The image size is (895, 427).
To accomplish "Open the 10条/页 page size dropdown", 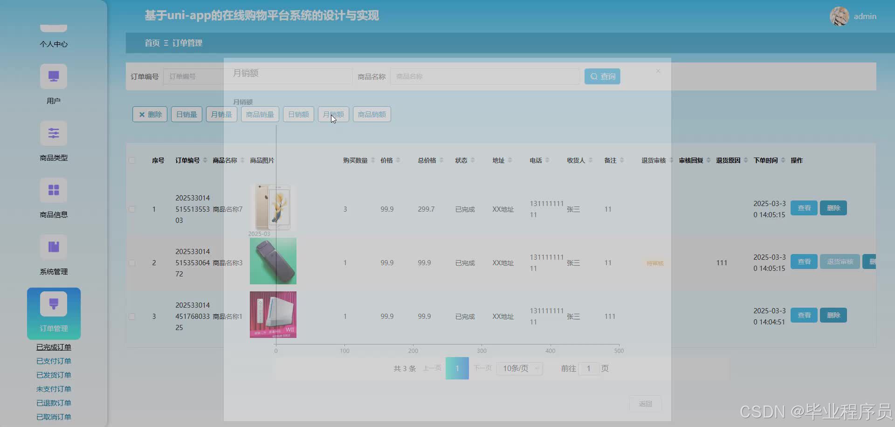I will click(x=519, y=369).
